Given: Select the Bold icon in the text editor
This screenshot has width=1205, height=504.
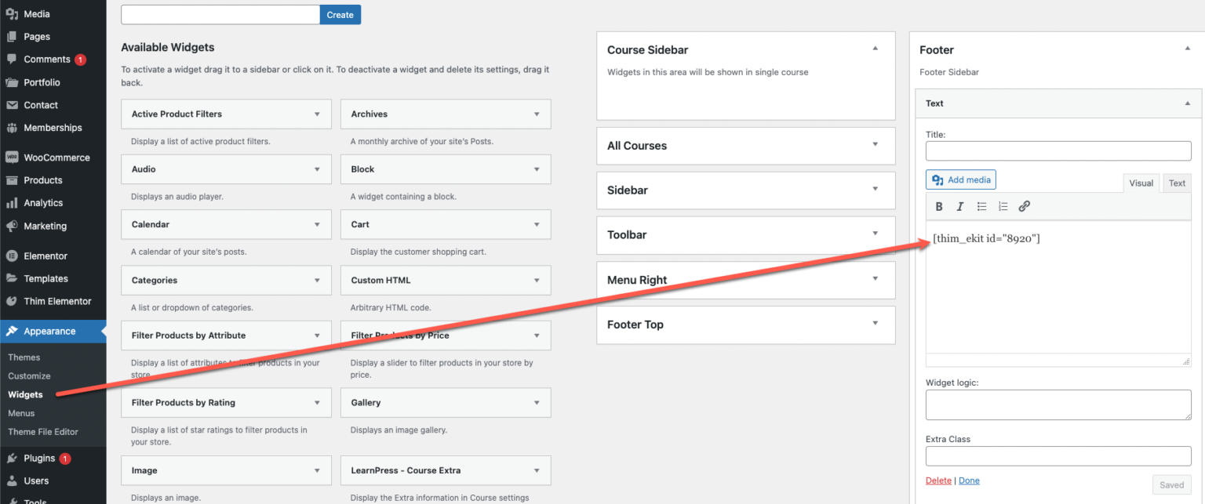Looking at the screenshot, I should 939,206.
